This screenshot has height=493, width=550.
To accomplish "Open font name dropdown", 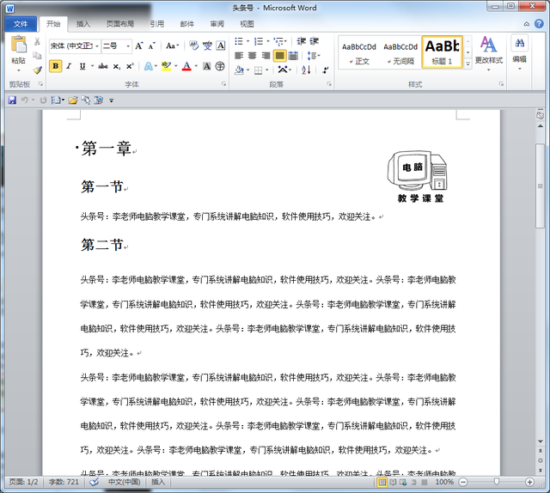I will (x=97, y=46).
